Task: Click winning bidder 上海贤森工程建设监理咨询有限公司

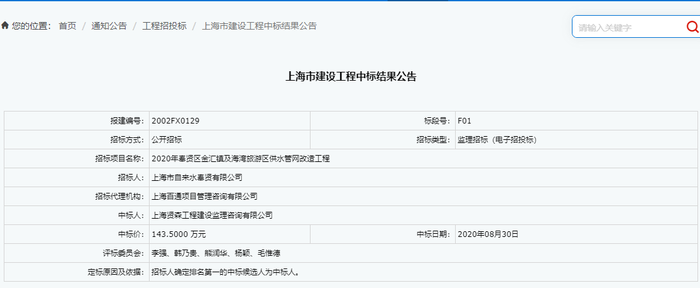Action: [x=212, y=215]
